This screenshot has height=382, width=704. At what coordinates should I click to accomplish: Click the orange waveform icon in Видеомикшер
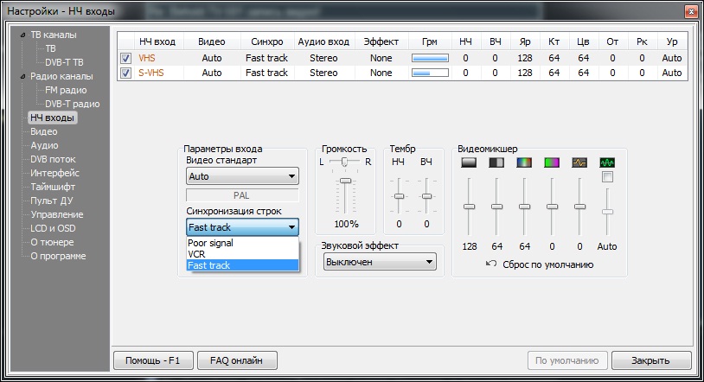pyautogui.click(x=579, y=162)
